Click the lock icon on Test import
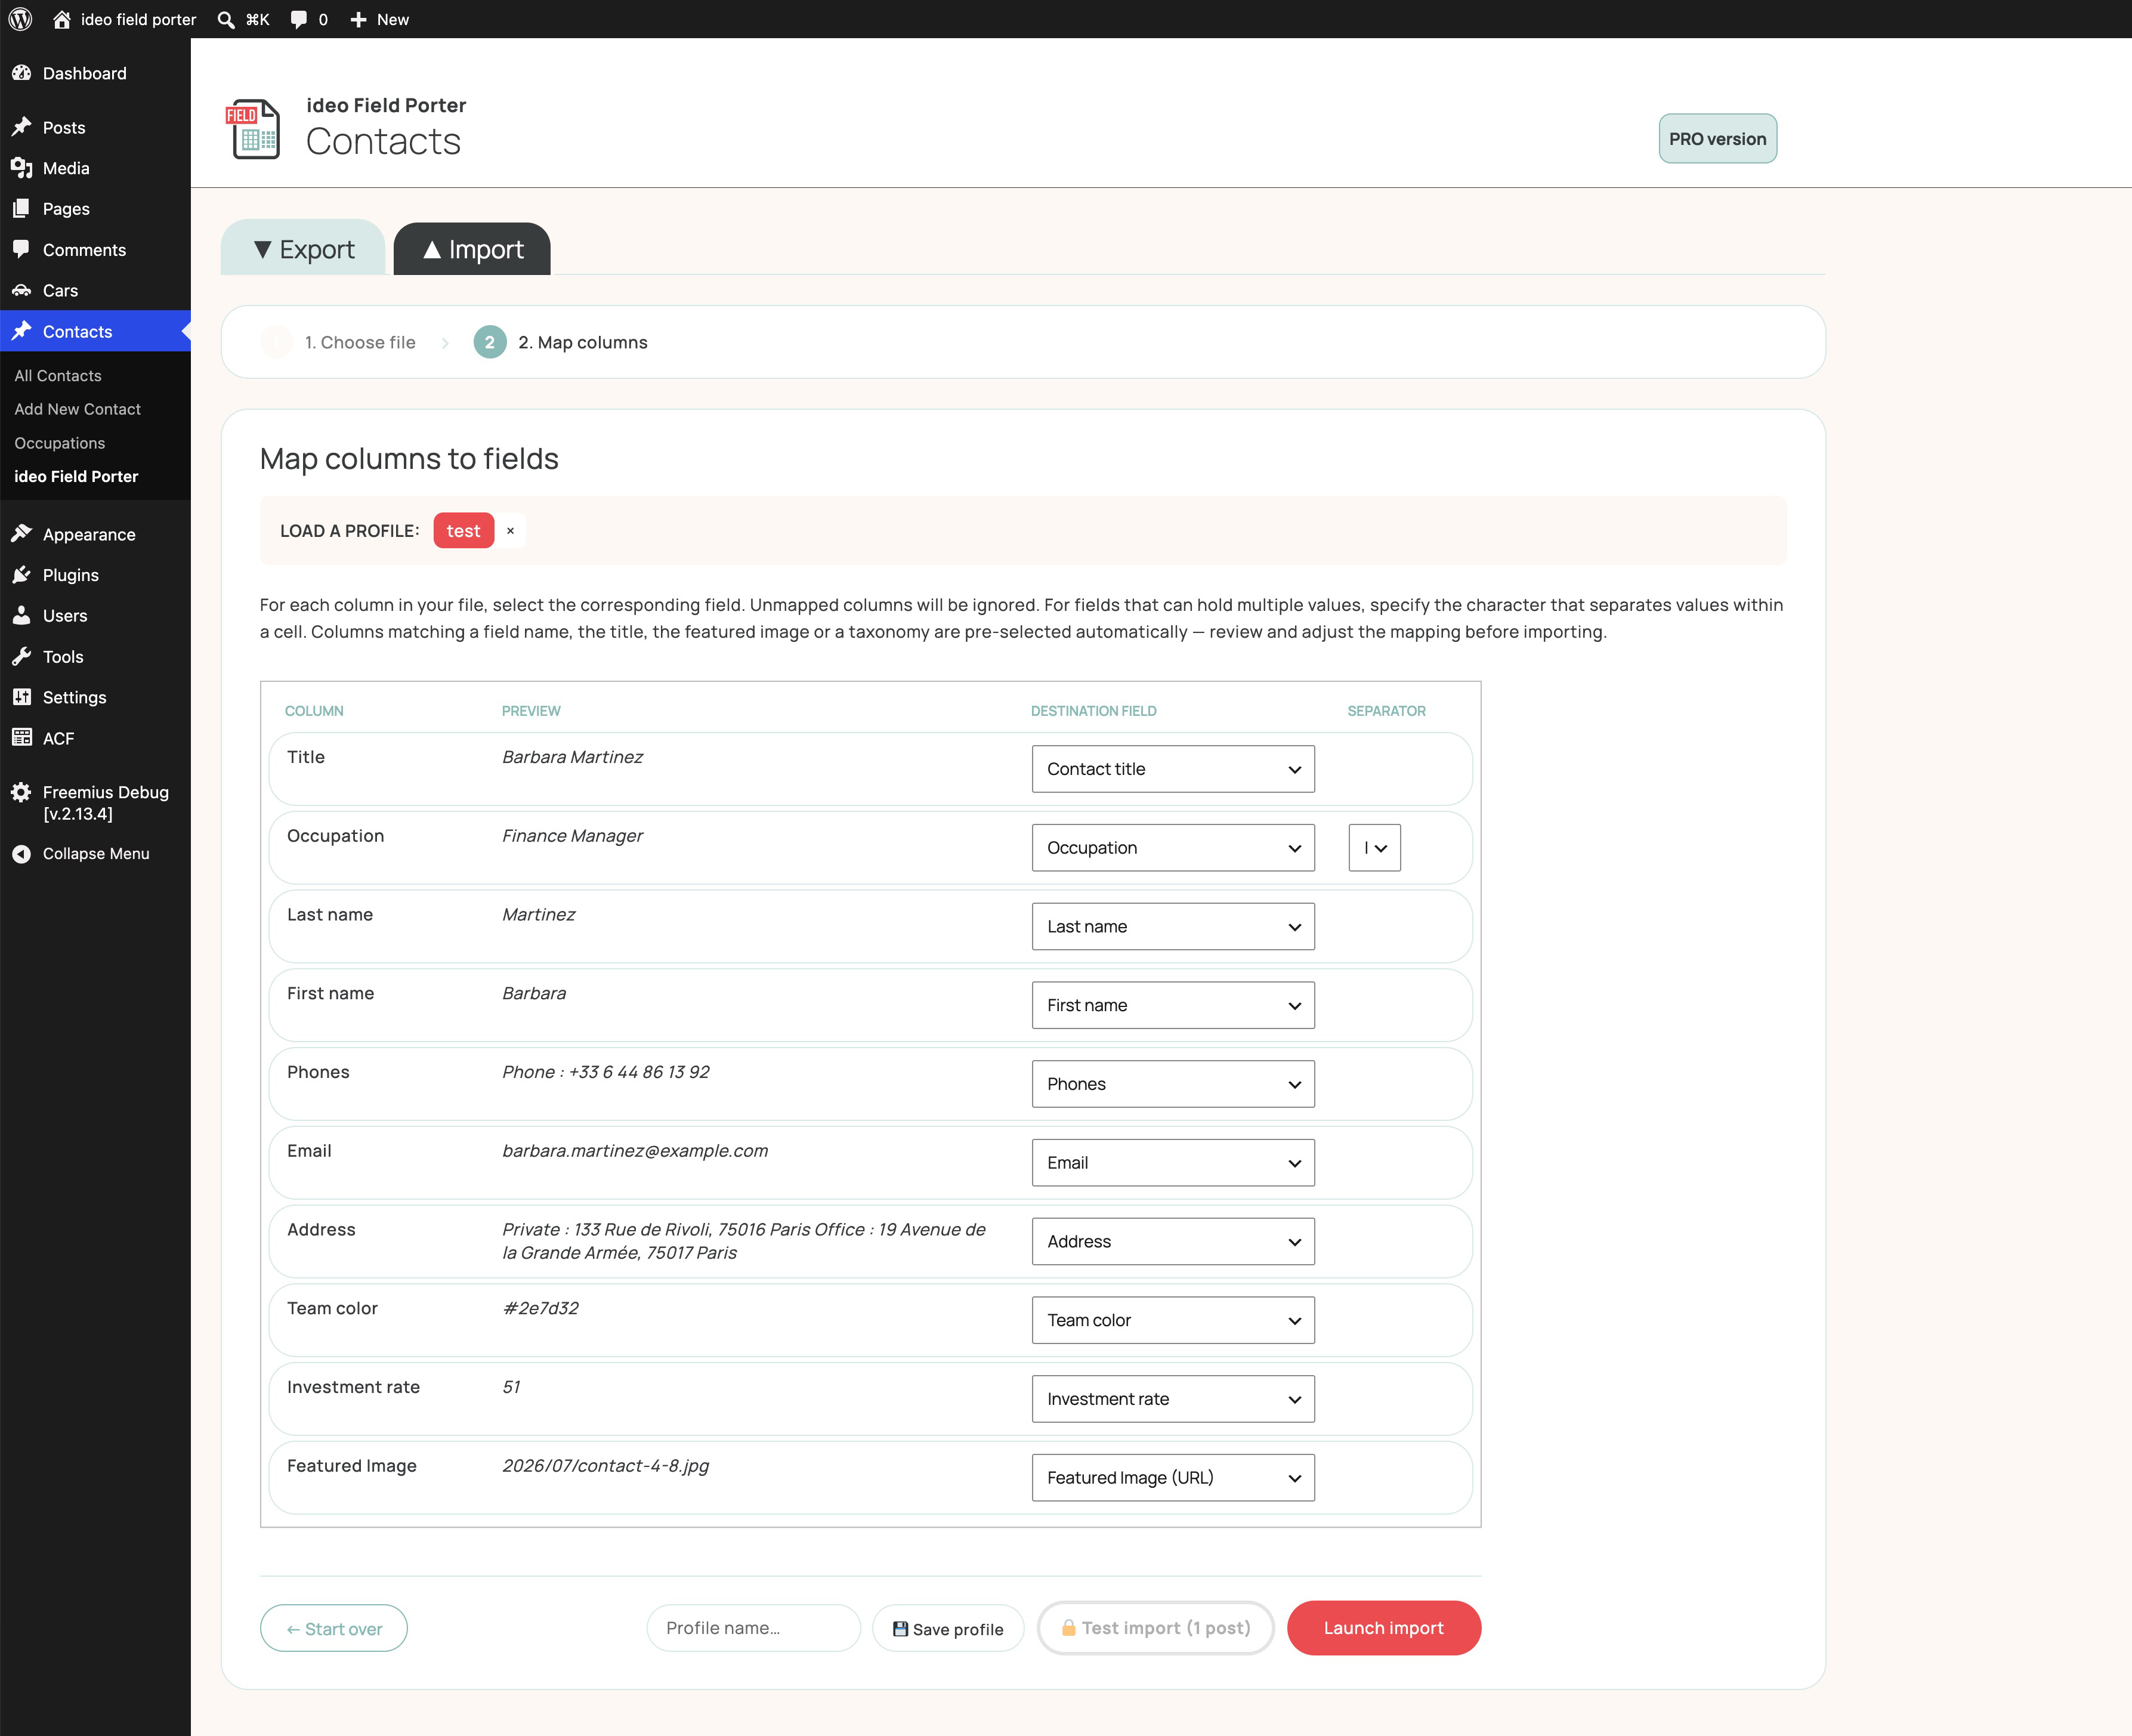The width and height of the screenshot is (2132, 1736). (1068, 1628)
